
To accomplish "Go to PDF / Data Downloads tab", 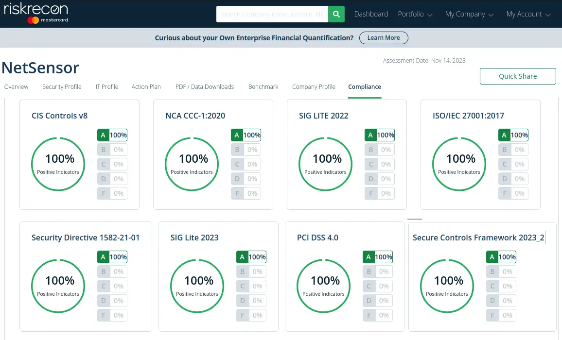I will coord(205,87).
